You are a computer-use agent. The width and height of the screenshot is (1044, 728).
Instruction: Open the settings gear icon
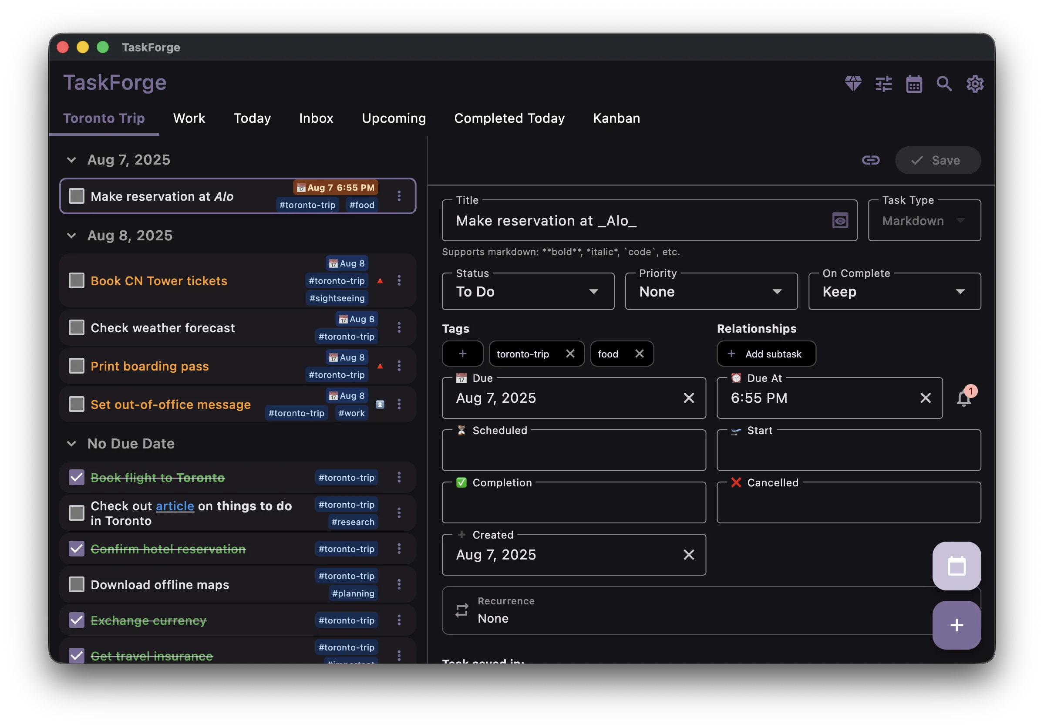(x=975, y=84)
